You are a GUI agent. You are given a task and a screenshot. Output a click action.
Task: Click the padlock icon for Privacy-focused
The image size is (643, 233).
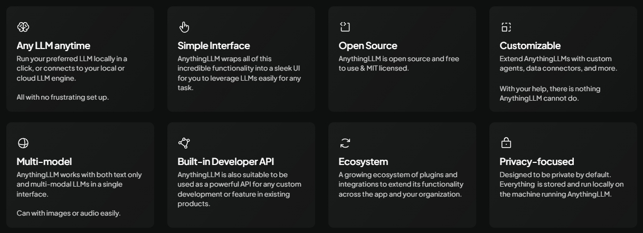pos(506,143)
